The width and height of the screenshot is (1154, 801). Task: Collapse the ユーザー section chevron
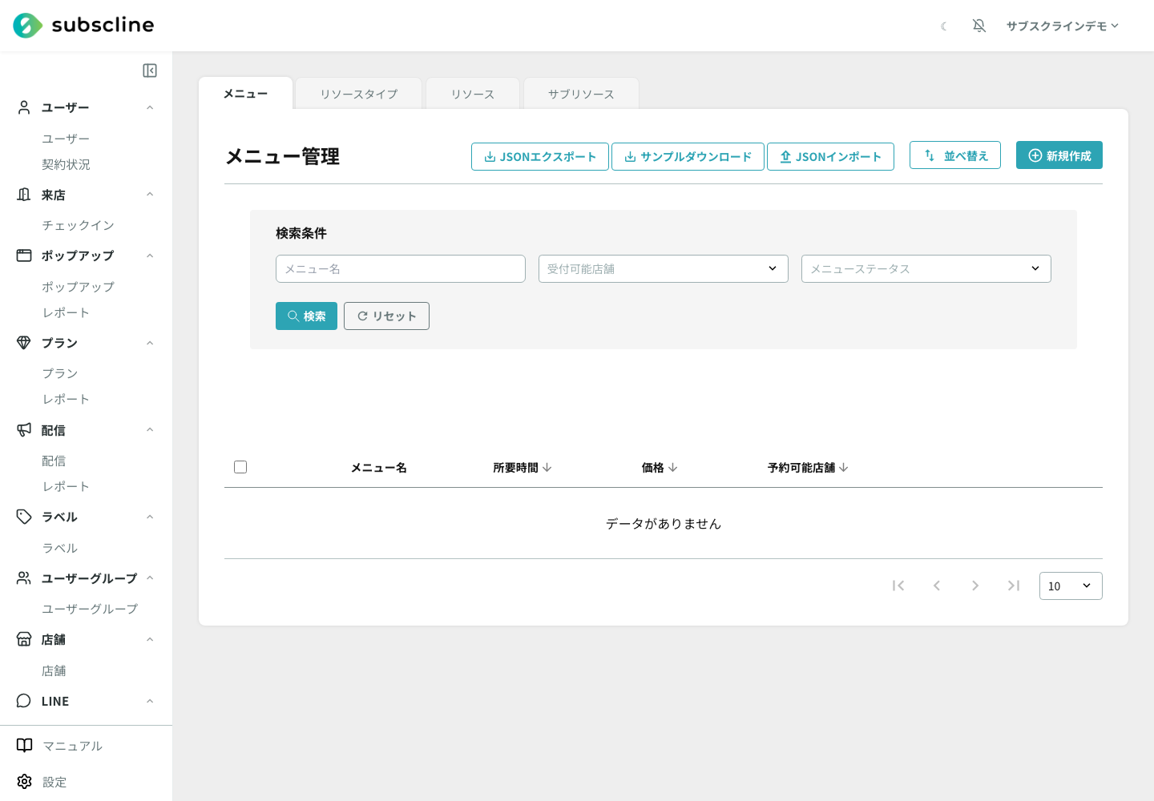[150, 107]
